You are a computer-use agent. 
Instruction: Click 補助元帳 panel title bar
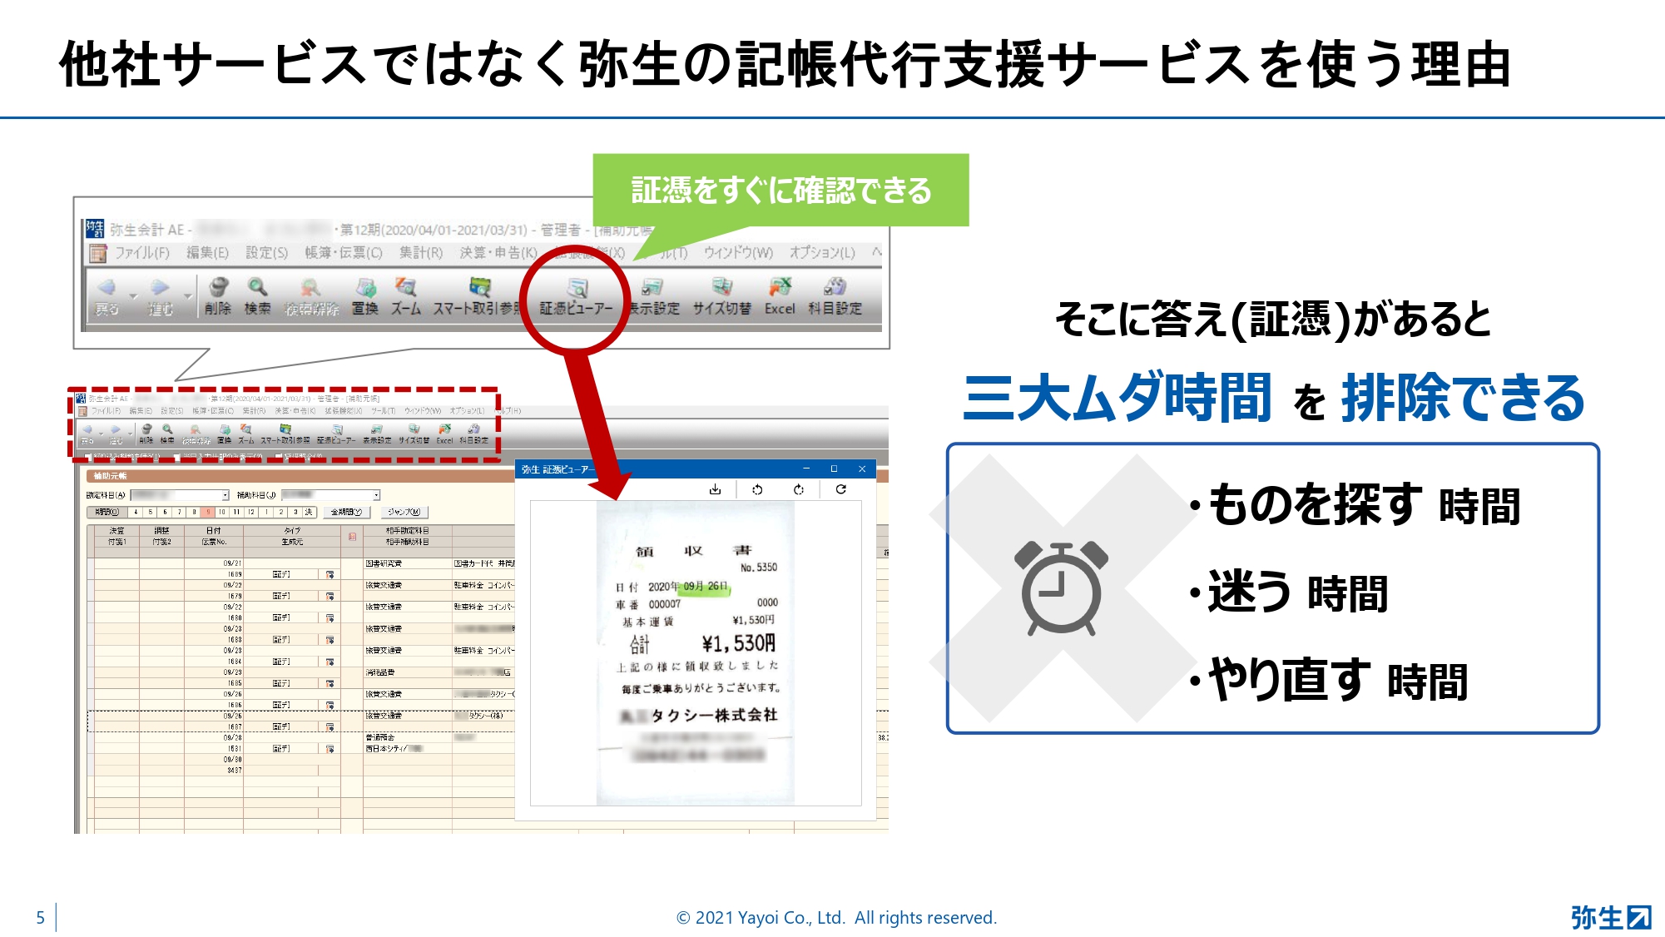[300, 476]
